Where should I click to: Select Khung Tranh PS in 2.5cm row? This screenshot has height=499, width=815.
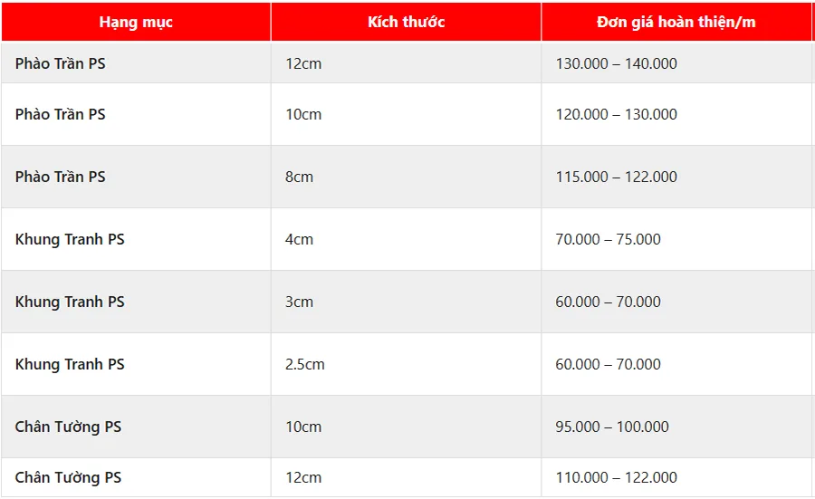(x=70, y=364)
